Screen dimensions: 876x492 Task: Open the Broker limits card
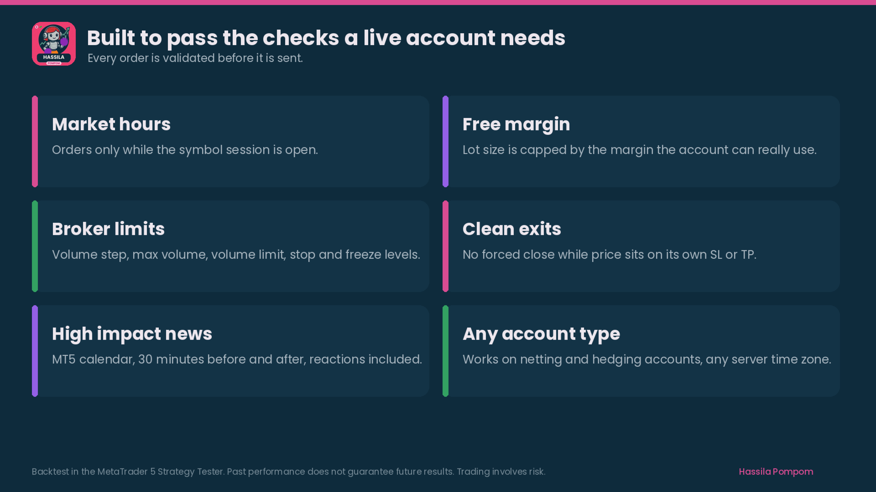coord(230,246)
